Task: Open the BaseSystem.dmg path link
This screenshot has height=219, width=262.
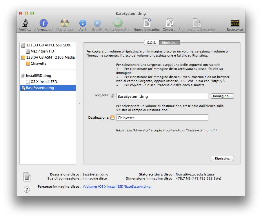Action: (117, 187)
